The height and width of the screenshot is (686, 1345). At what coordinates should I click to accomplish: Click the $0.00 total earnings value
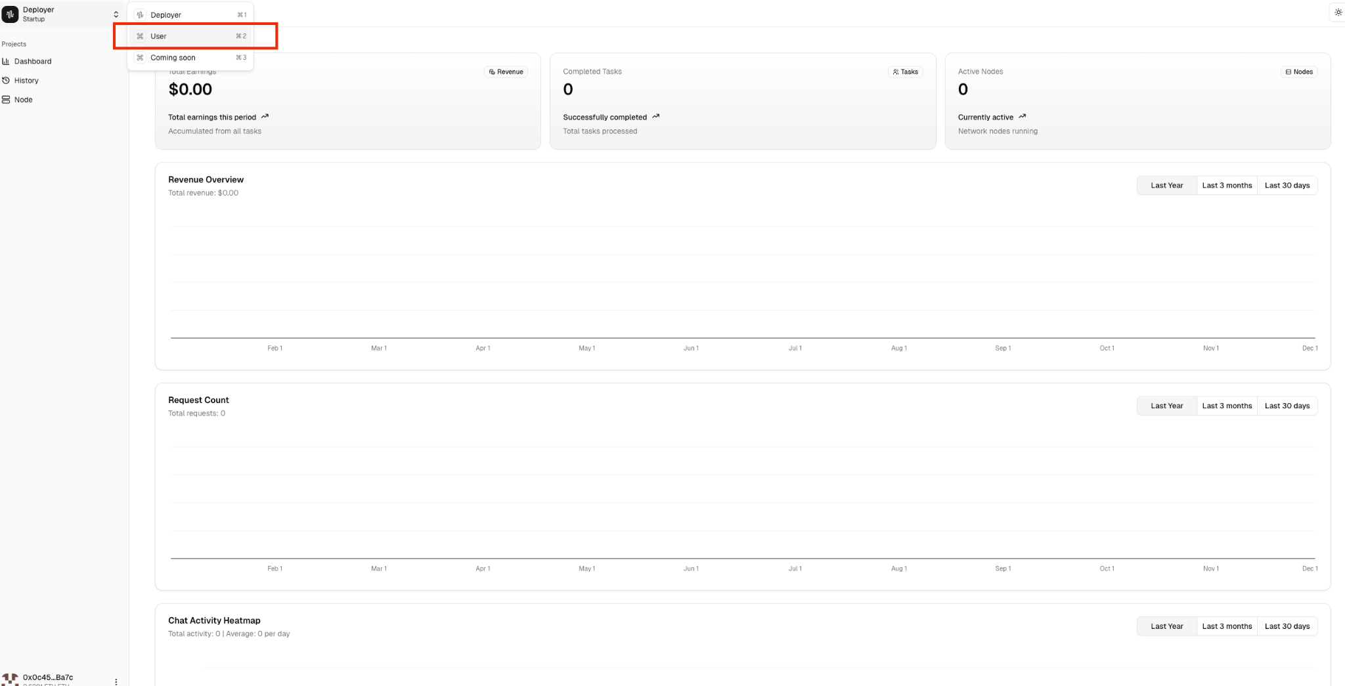pos(190,89)
